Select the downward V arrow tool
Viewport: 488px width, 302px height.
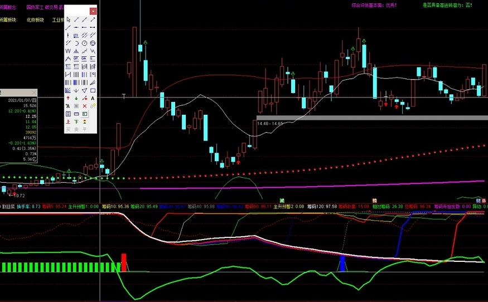pos(76,90)
